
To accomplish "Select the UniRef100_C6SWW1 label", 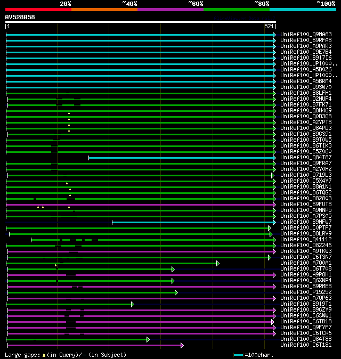I will tap(306, 316).
